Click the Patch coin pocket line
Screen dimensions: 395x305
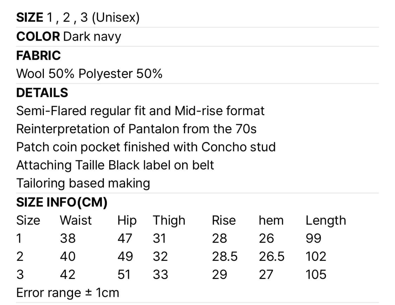[146, 147]
